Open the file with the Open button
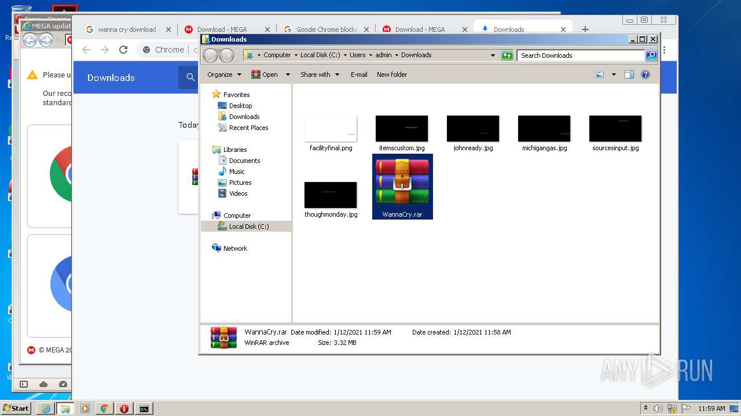 tap(265, 75)
